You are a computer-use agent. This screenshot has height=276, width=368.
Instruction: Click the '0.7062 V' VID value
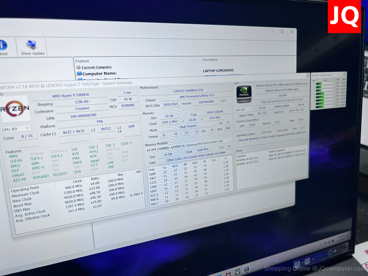(x=136, y=194)
